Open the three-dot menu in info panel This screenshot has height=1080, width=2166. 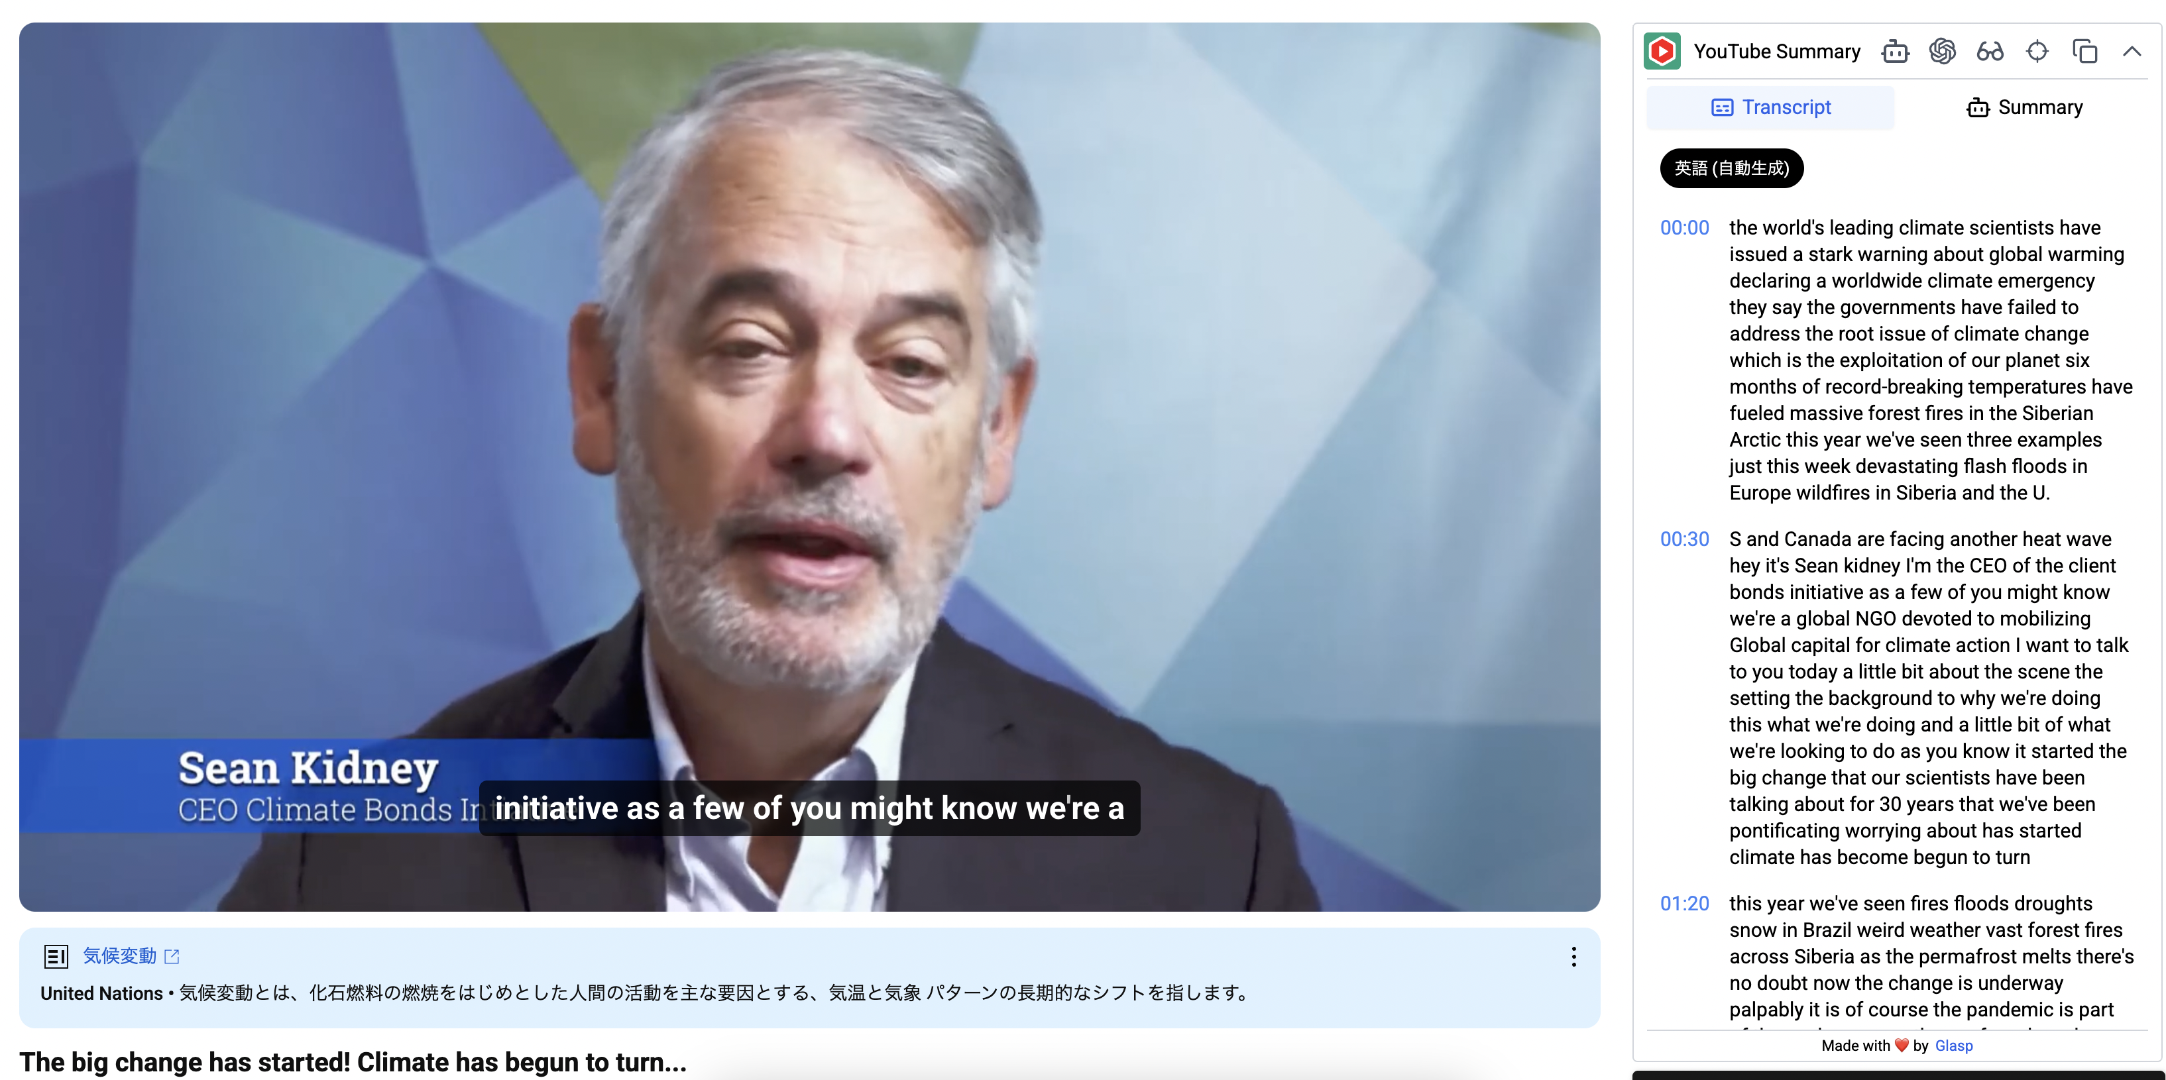point(1573,957)
